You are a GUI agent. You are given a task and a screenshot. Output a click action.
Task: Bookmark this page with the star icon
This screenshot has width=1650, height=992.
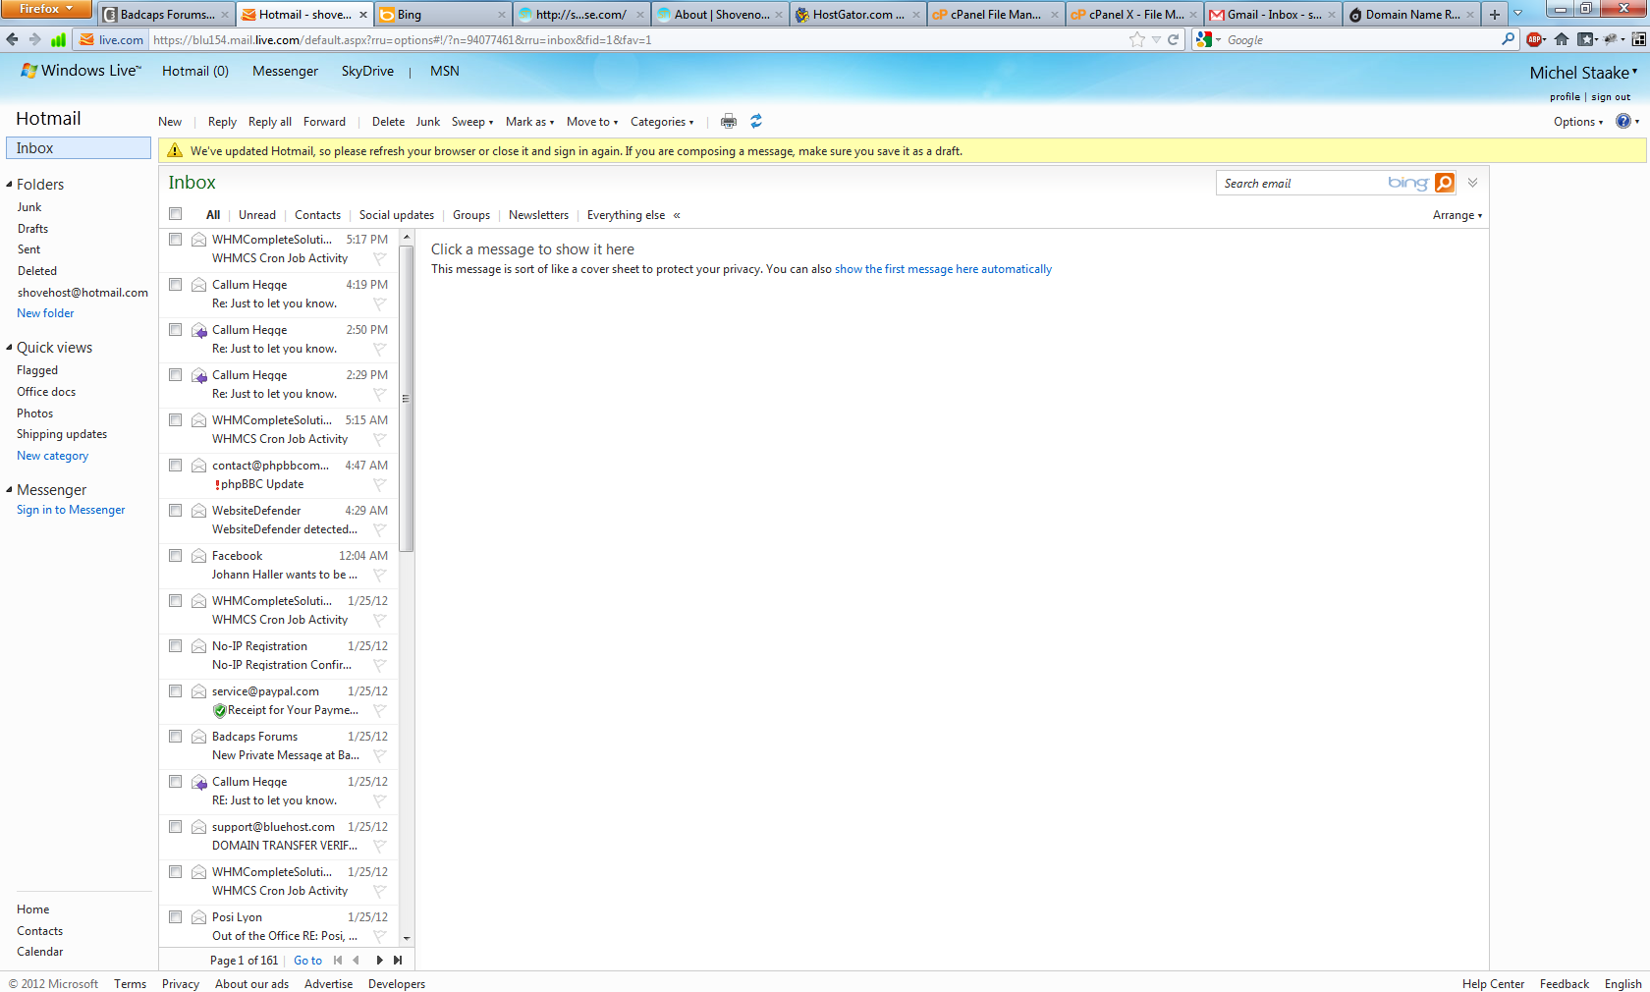[1137, 40]
